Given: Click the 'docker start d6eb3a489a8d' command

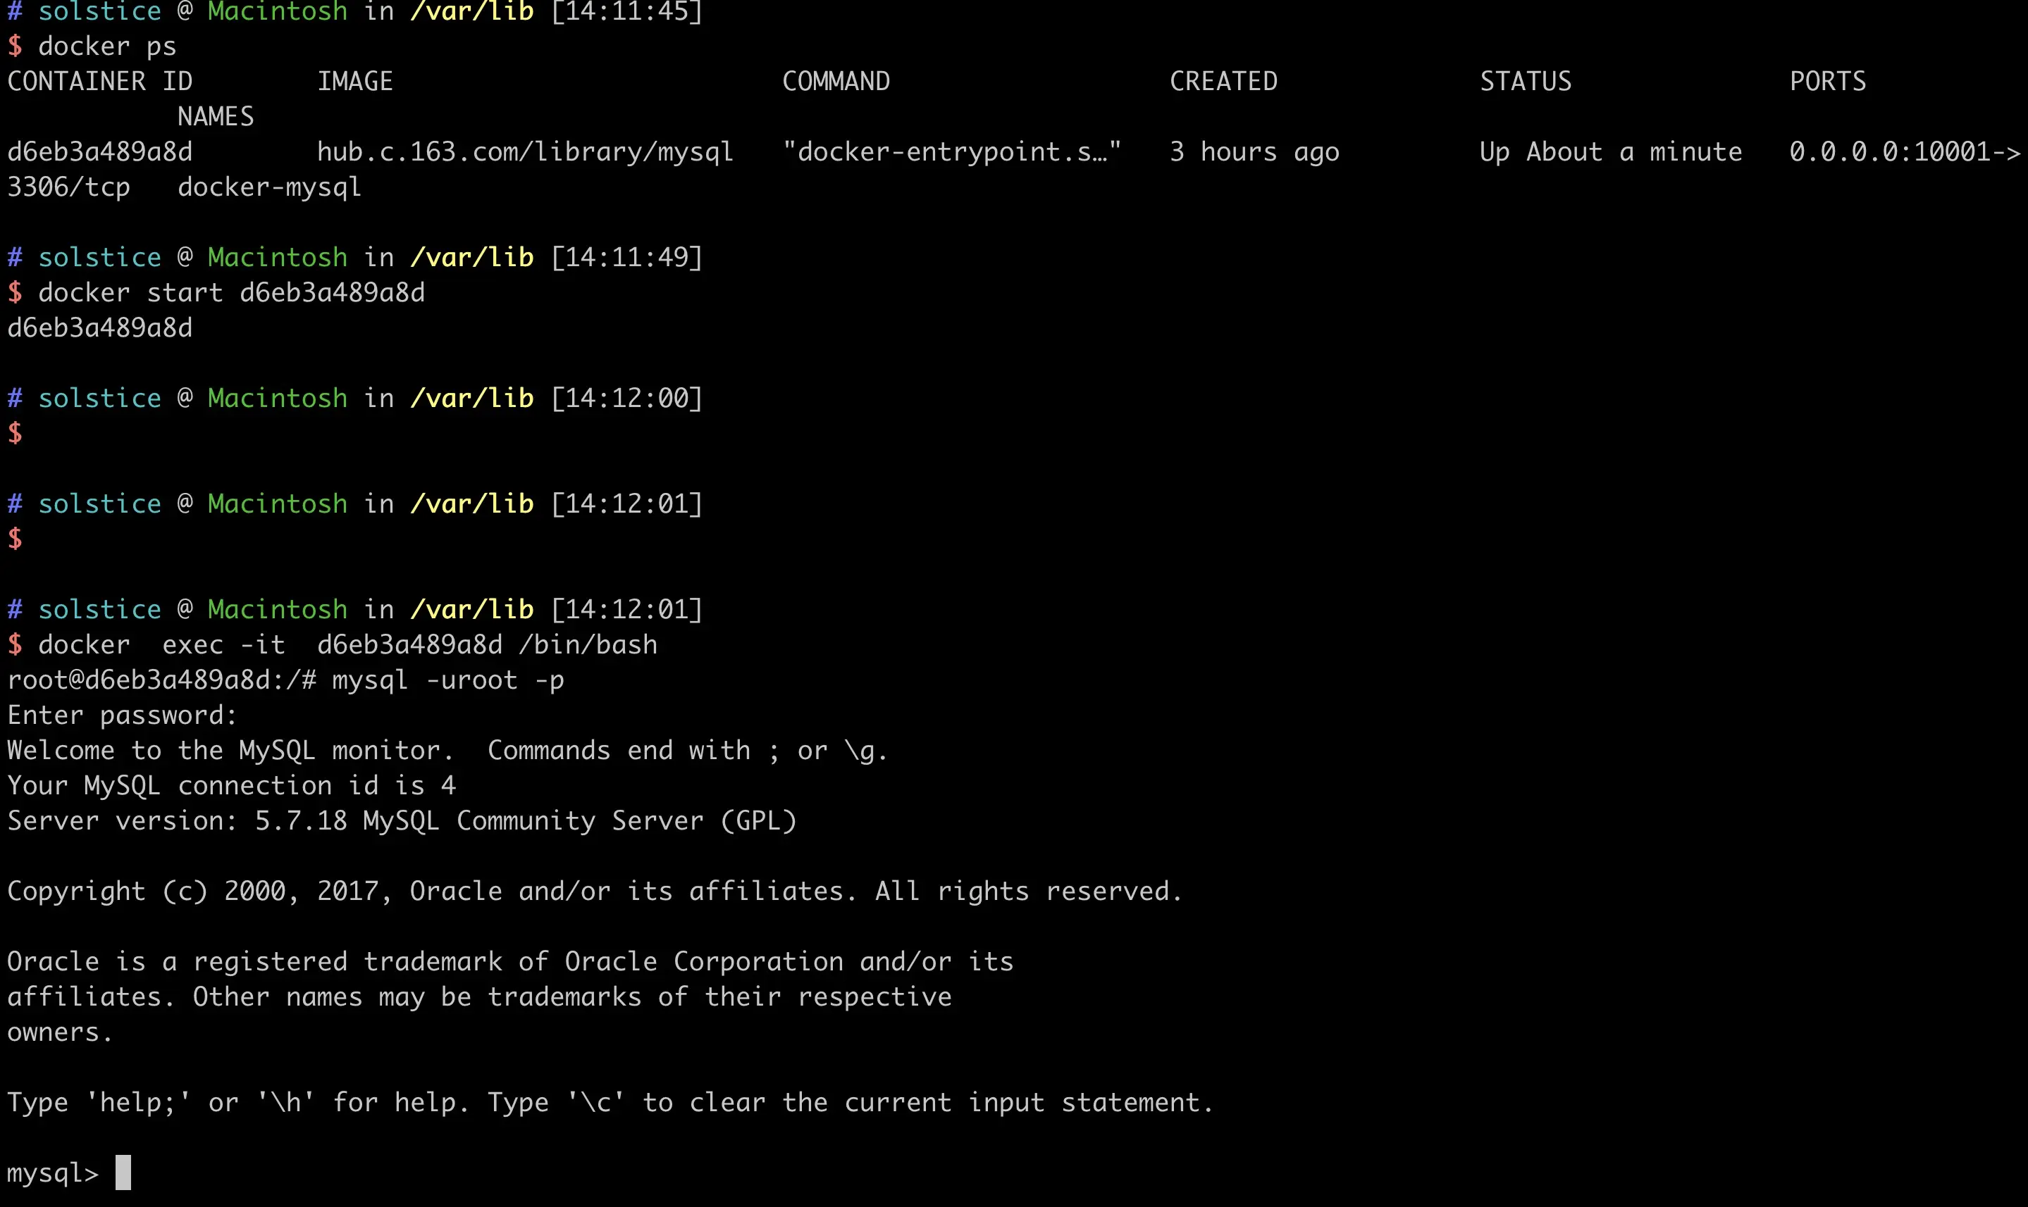Looking at the screenshot, I should click(x=231, y=293).
